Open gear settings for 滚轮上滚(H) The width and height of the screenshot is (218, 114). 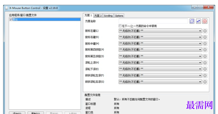pos(205,63)
